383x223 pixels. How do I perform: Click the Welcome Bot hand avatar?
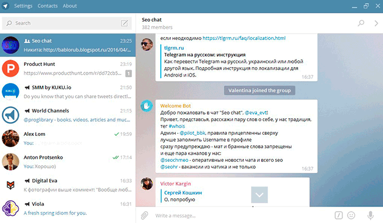[x=147, y=106]
